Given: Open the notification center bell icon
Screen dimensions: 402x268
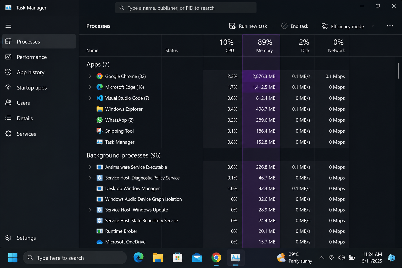Looking at the screenshot, I should tap(391, 258).
